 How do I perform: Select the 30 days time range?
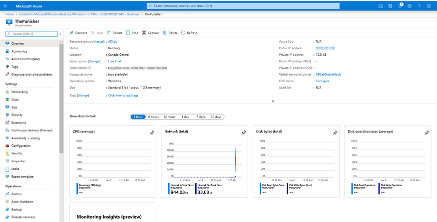tap(216, 116)
